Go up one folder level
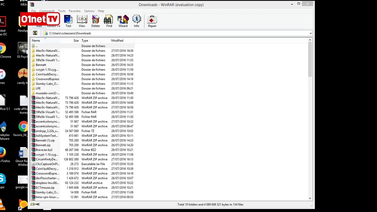Screen dimensions: 377x212 point(35,33)
